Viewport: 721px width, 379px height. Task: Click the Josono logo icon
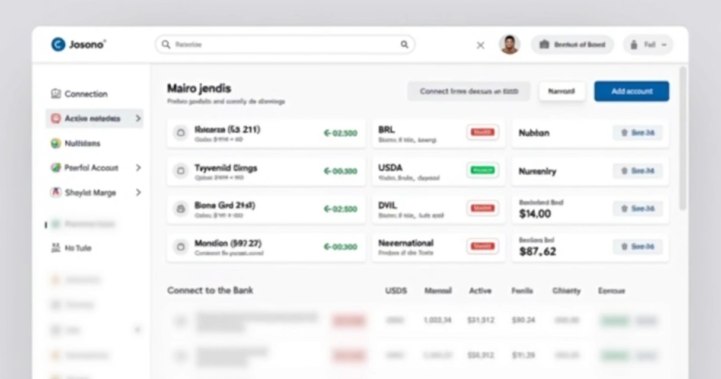(58, 44)
